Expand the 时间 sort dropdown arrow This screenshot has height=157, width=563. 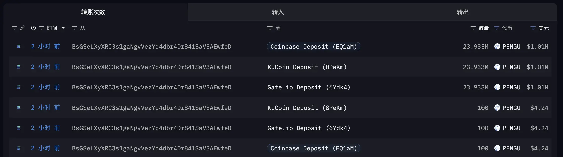(x=63, y=28)
